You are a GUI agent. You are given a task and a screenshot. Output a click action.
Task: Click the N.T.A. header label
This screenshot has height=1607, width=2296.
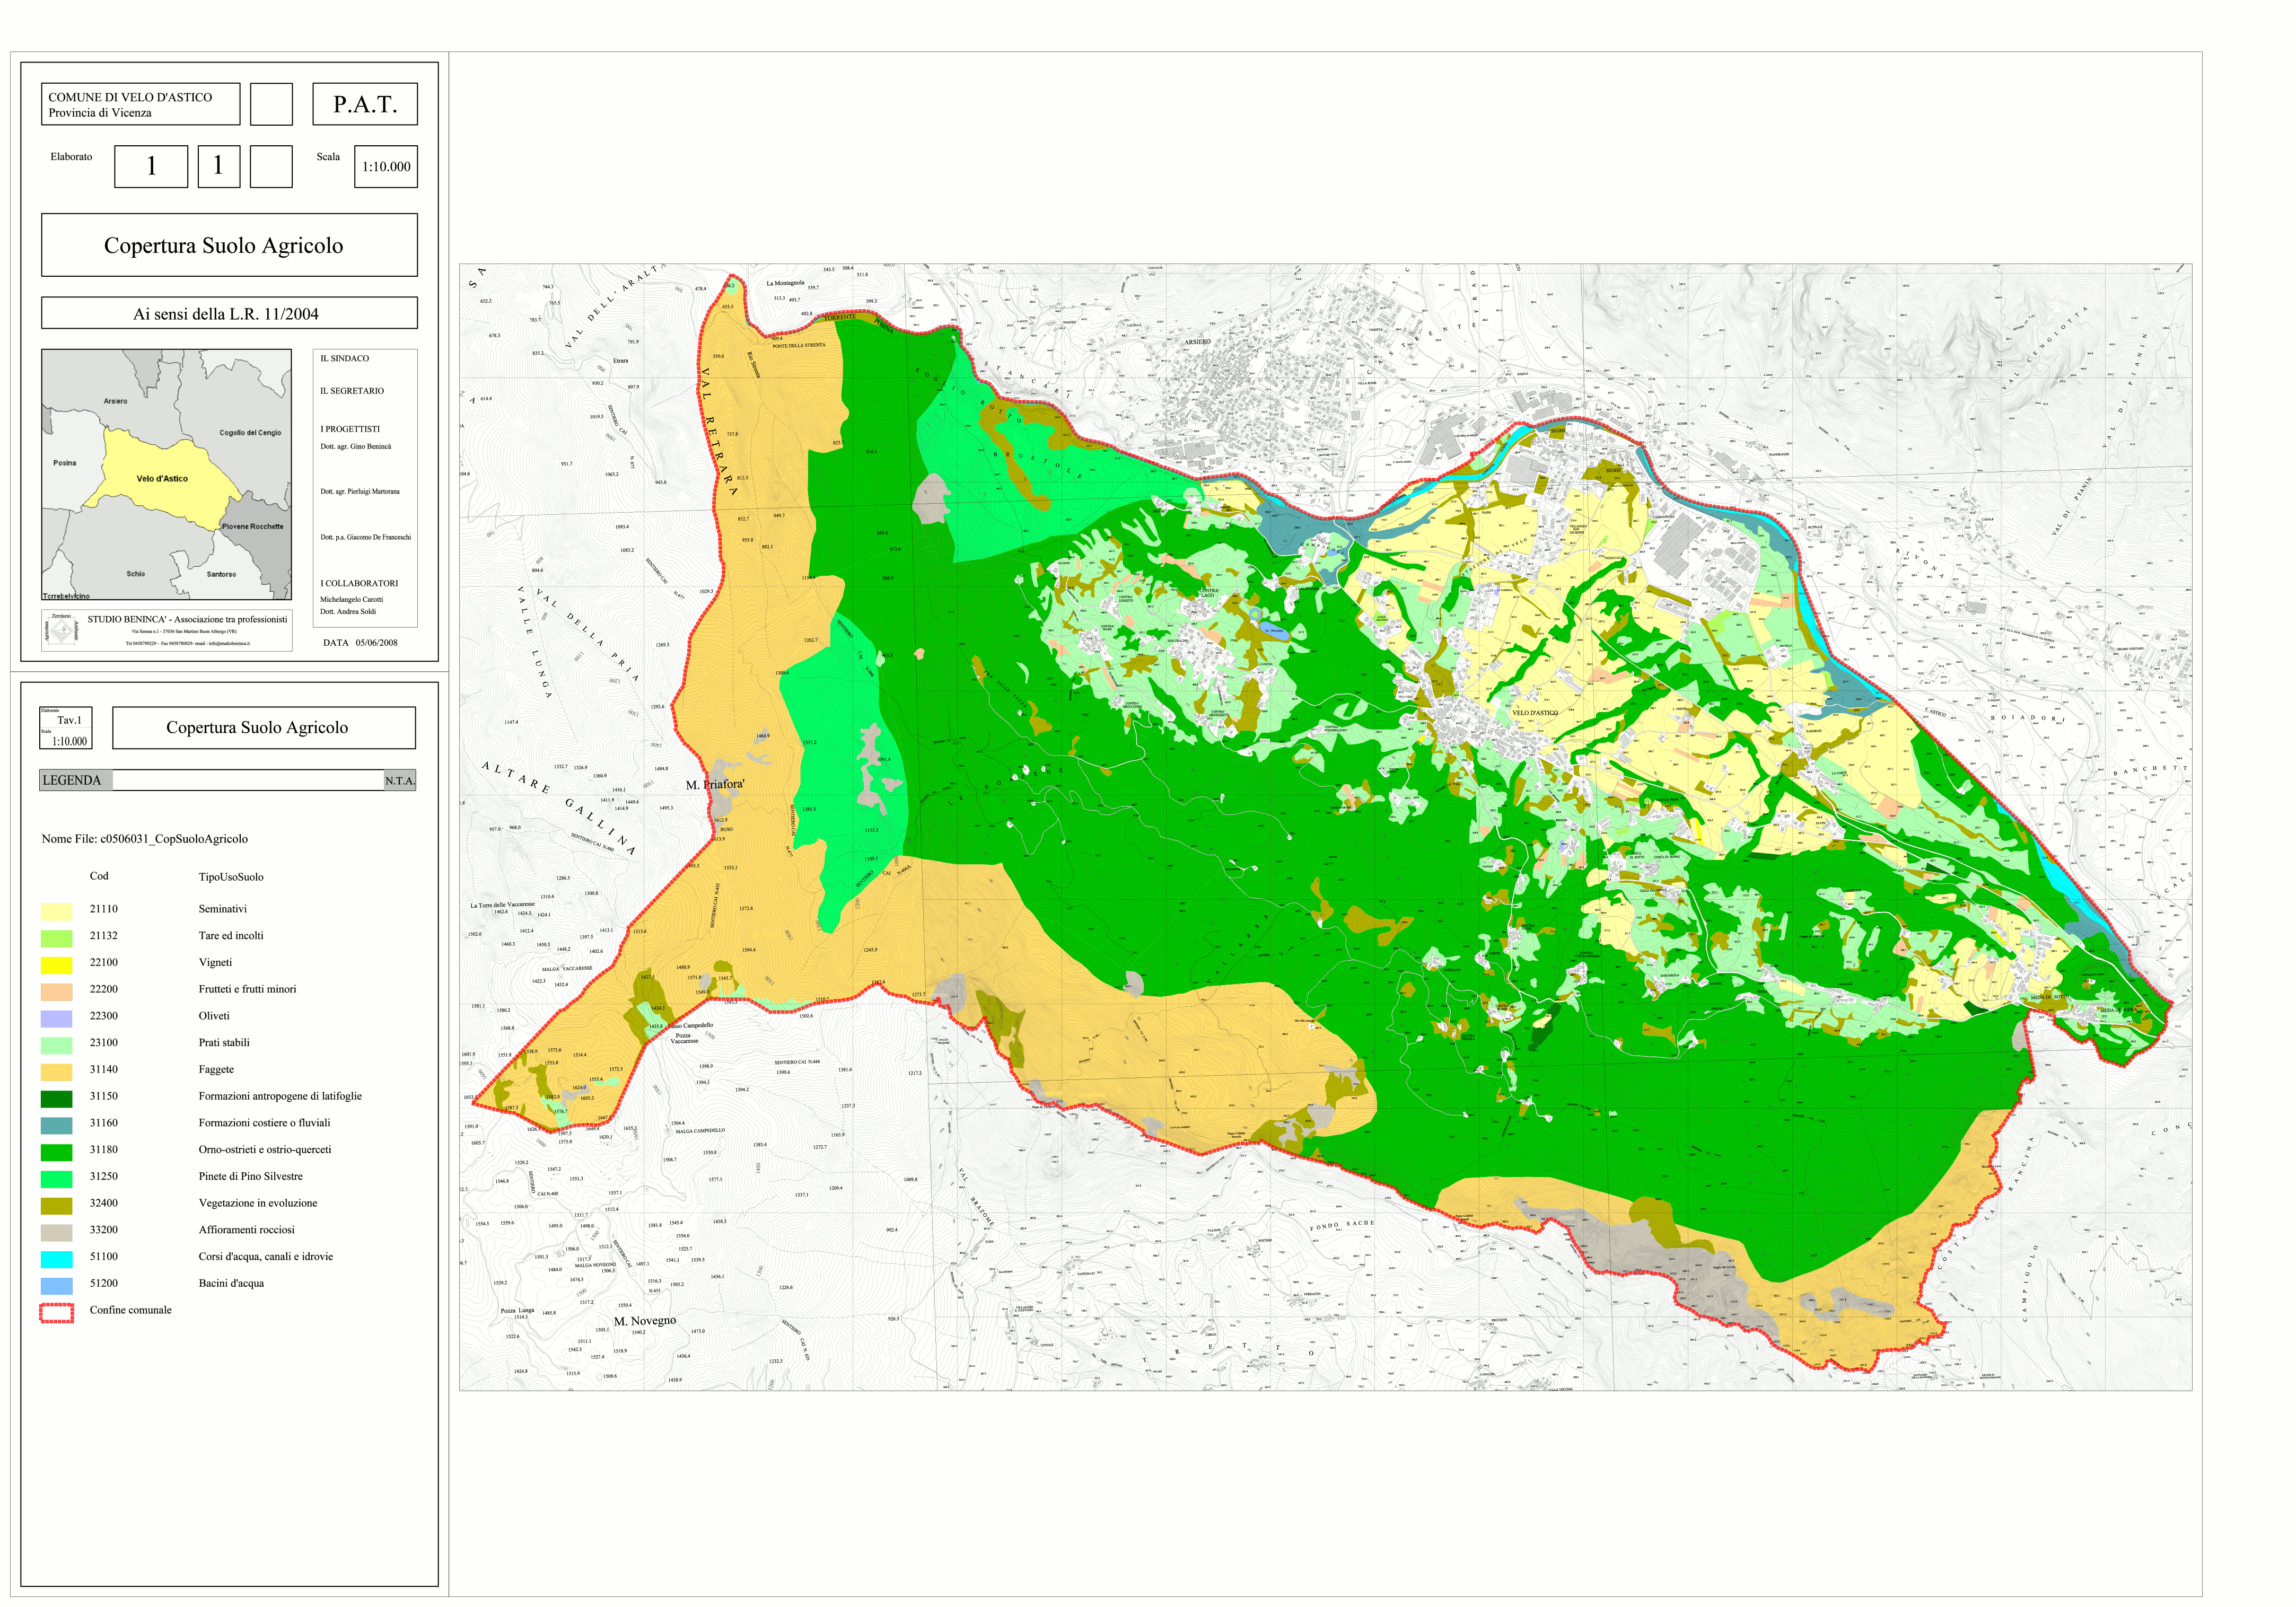coord(399,780)
